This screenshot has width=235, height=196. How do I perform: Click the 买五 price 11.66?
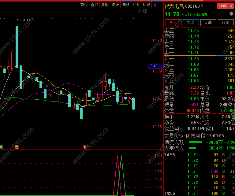(x=193, y=81)
